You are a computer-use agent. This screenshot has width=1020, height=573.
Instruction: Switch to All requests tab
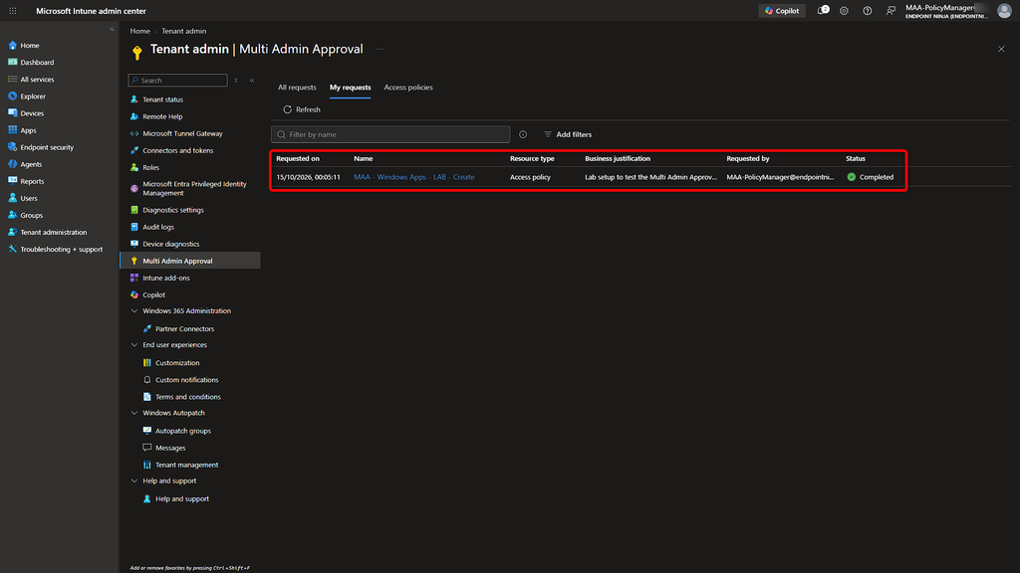tap(297, 88)
